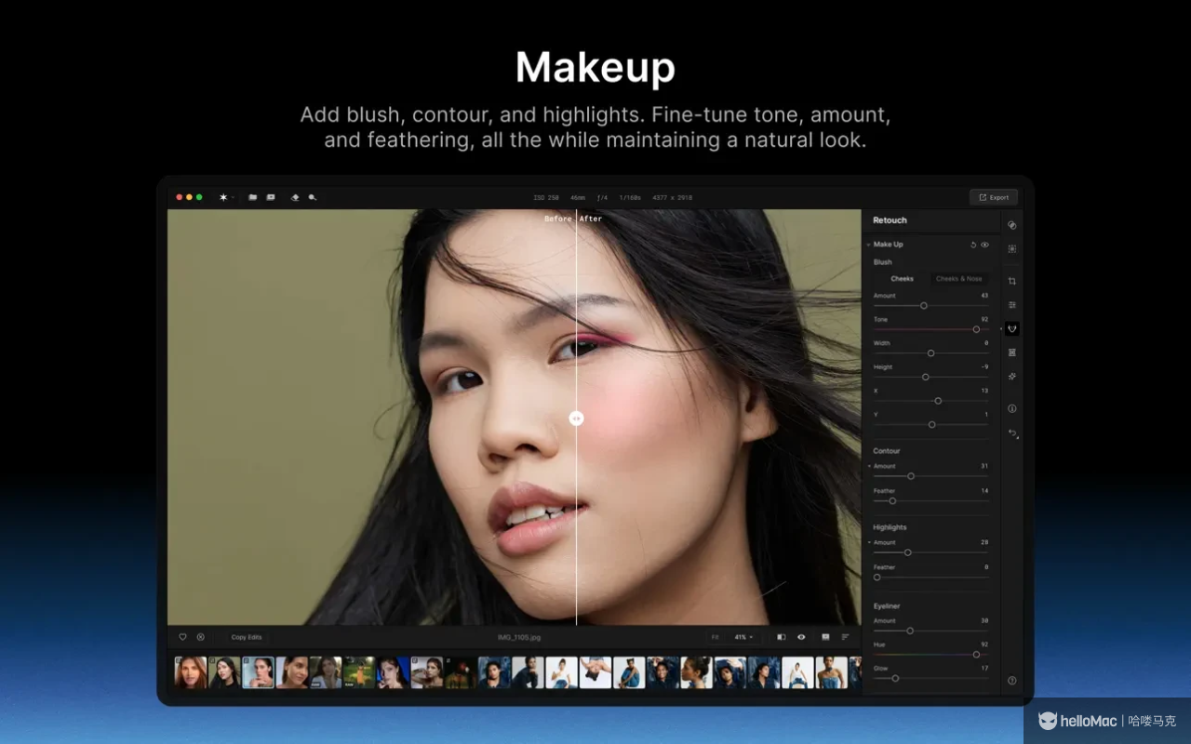The height and width of the screenshot is (744, 1191).
Task: Collapse the Make Up section chevron
Action: (868, 245)
